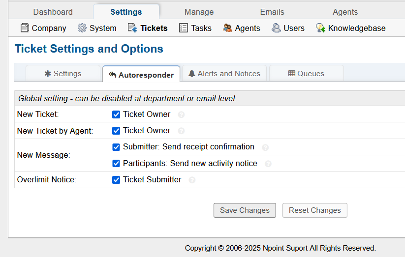Screen dimensions: 405x257
Task: Open the System gear icon
Action: (82, 28)
